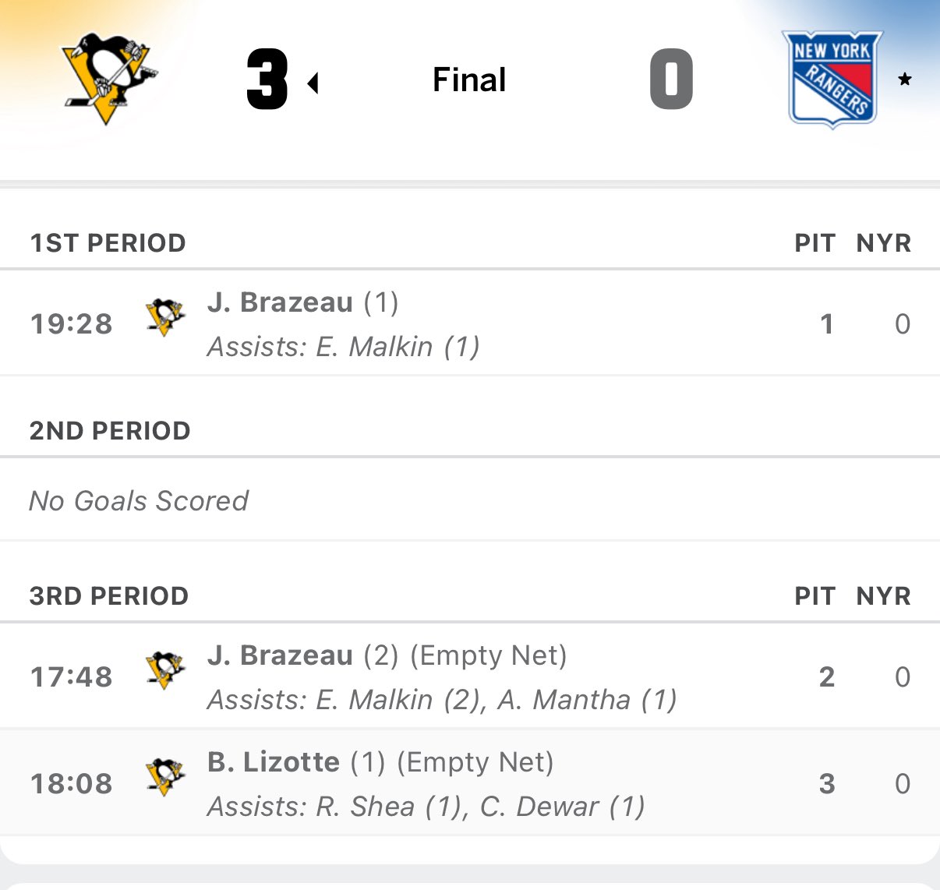Select the 1ST PERIOD section header
Screen dimensions: 940x890
[x=108, y=243]
